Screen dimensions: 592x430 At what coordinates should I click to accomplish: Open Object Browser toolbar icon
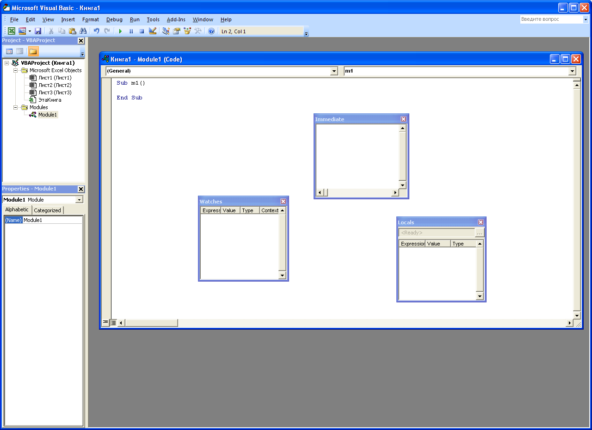[187, 31]
